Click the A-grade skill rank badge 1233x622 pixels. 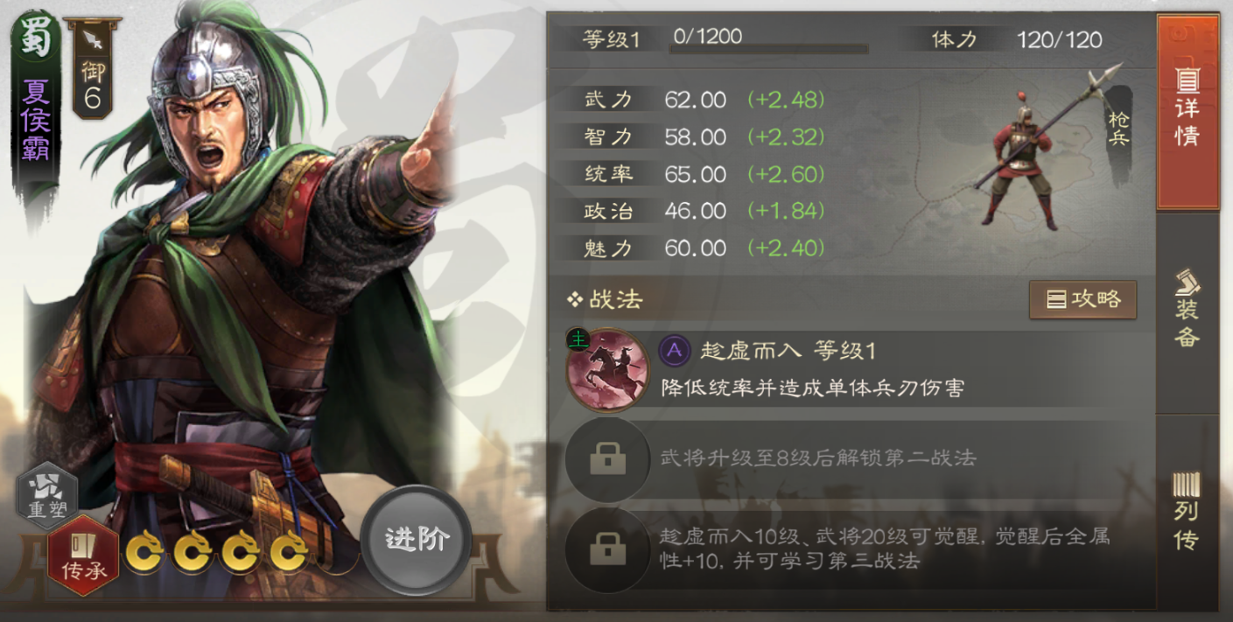coord(675,351)
